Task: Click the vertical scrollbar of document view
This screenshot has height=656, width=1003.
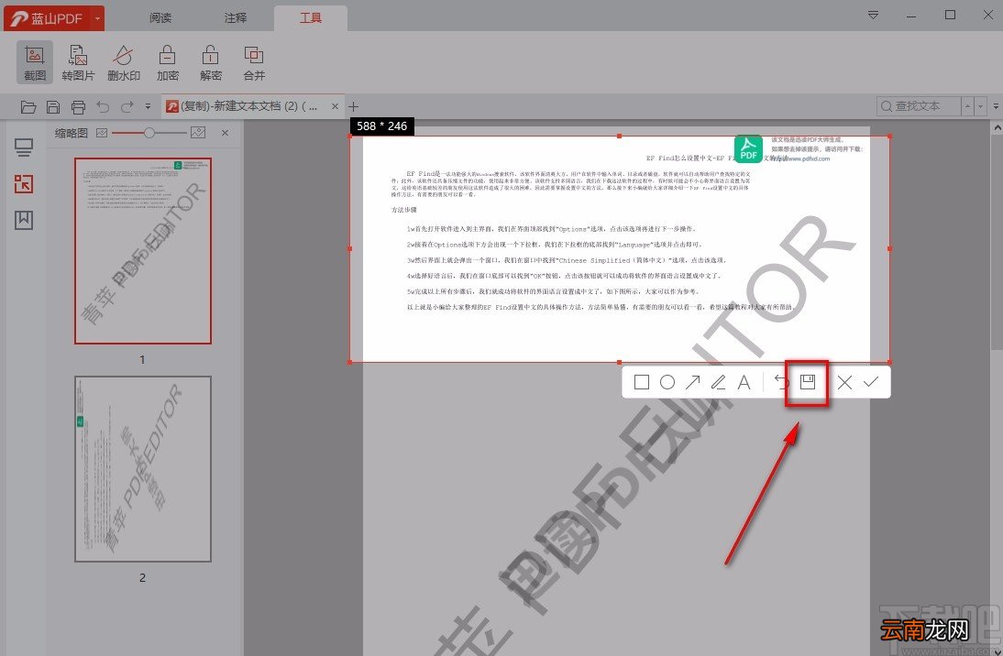Action: click(997, 243)
